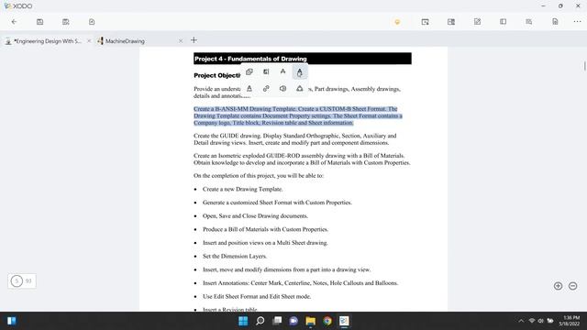Click the redact icon in the popup
Screen dimensions: 587x330
coord(300,89)
